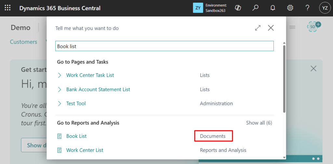This screenshot has width=333, height=164.
Task: Open the Customers menu item
Action: (23, 42)
